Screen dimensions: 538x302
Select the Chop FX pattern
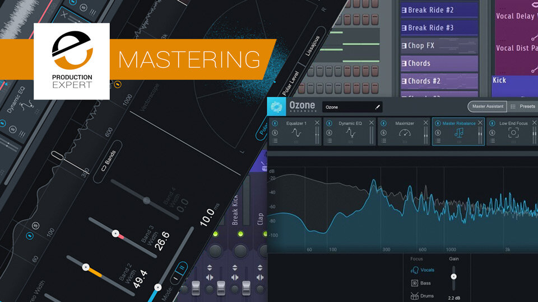click(439, 45)
